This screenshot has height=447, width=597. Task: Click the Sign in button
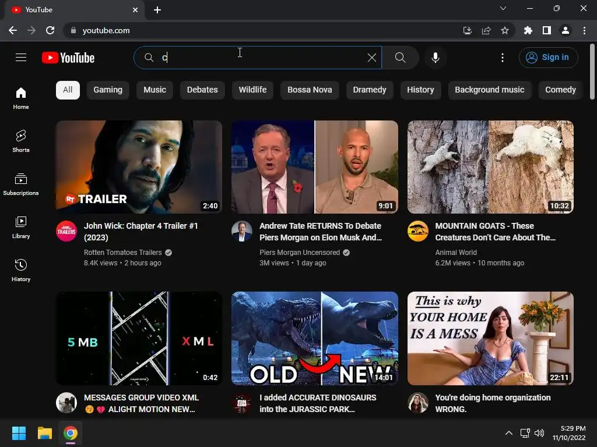click(x=548, y=58)
